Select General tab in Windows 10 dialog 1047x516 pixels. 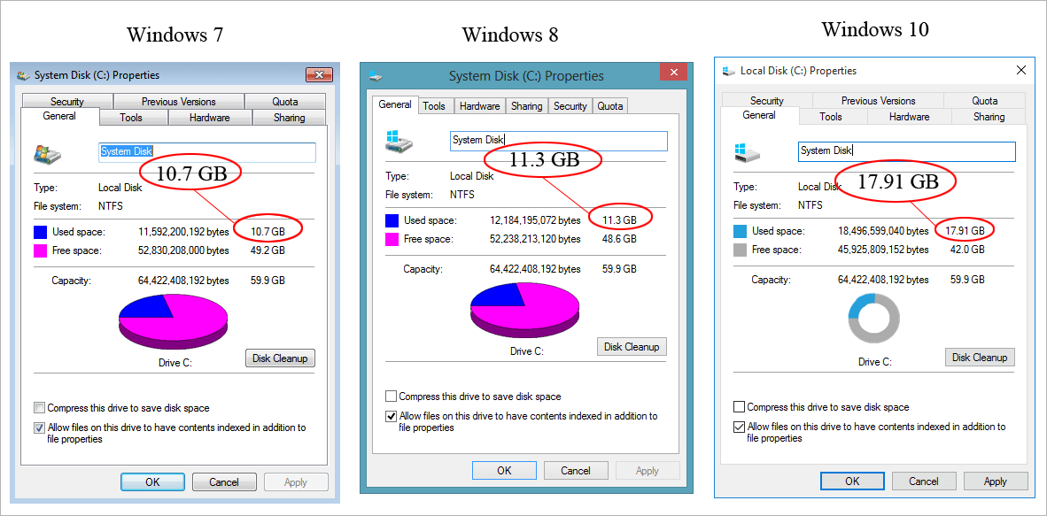pos(759,115)
